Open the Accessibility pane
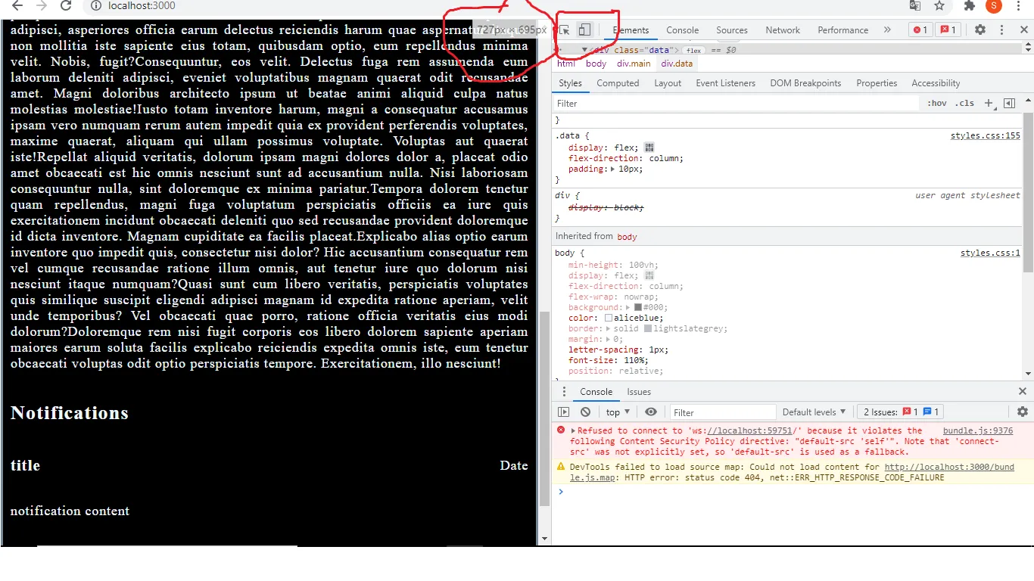The width and height of the screenshot is (1034, 581). point(936,83)
